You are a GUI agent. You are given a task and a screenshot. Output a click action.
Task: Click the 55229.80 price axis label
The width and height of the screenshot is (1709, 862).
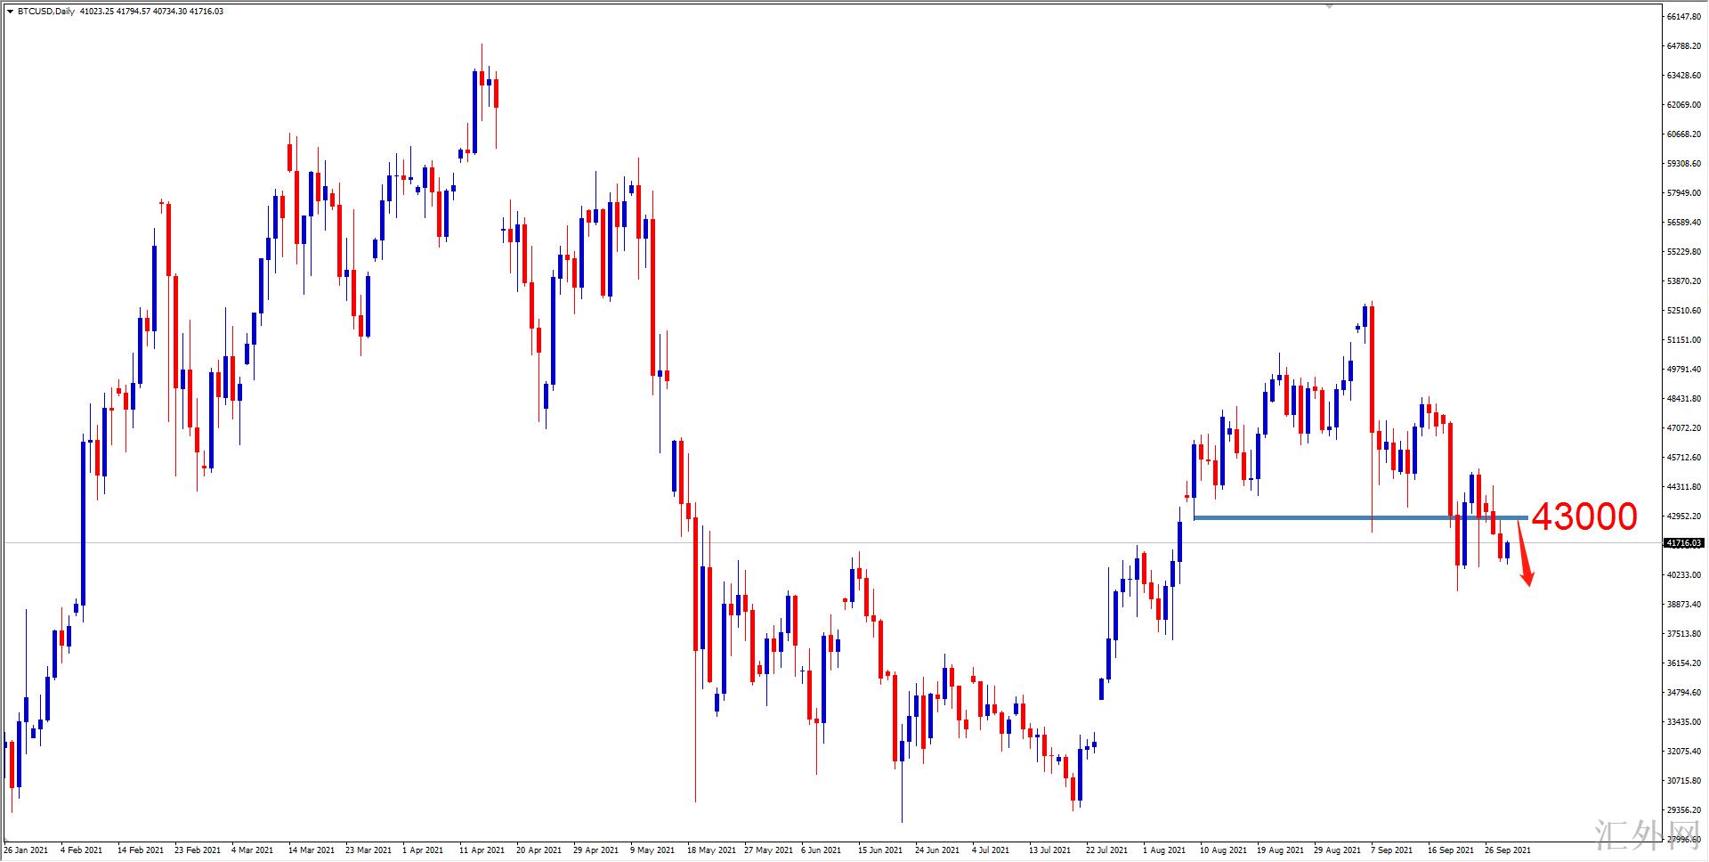pos(1684,252)
